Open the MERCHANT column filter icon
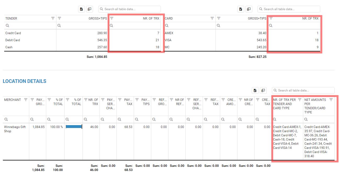 (x=26, y=100)
